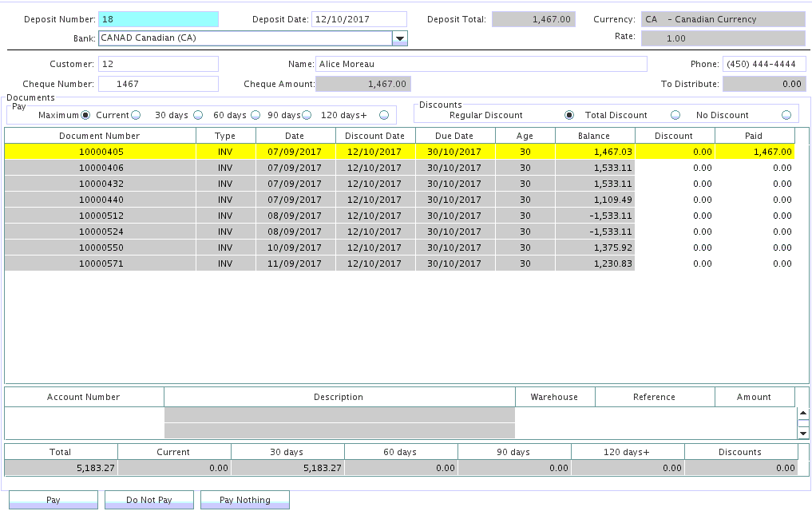Sort by the Balance column header
This screenshot has width=812, height=515.
click(594, 136)
